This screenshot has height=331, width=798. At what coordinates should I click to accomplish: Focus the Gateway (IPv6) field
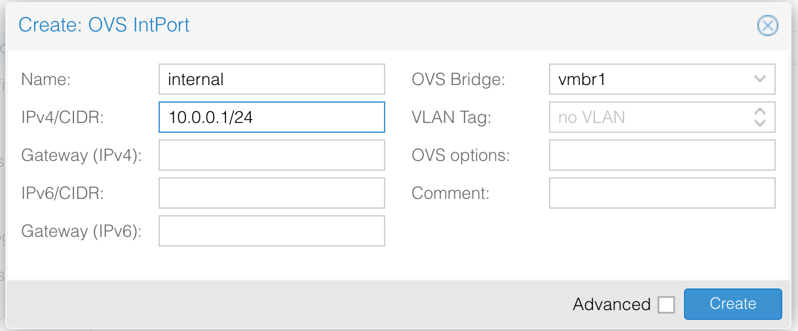point(271,231)
